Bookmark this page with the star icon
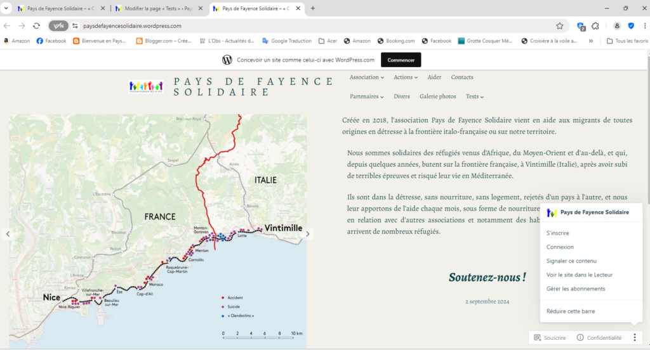 (559, 26)
